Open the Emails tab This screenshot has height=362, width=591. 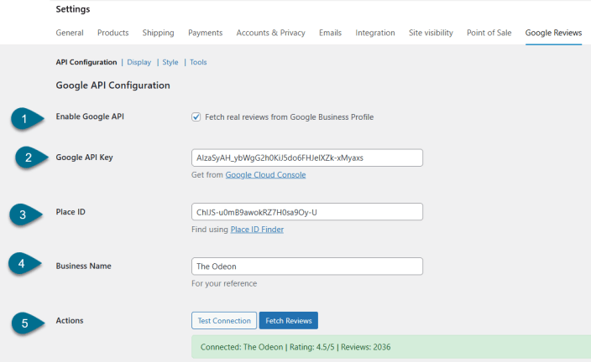330,33
